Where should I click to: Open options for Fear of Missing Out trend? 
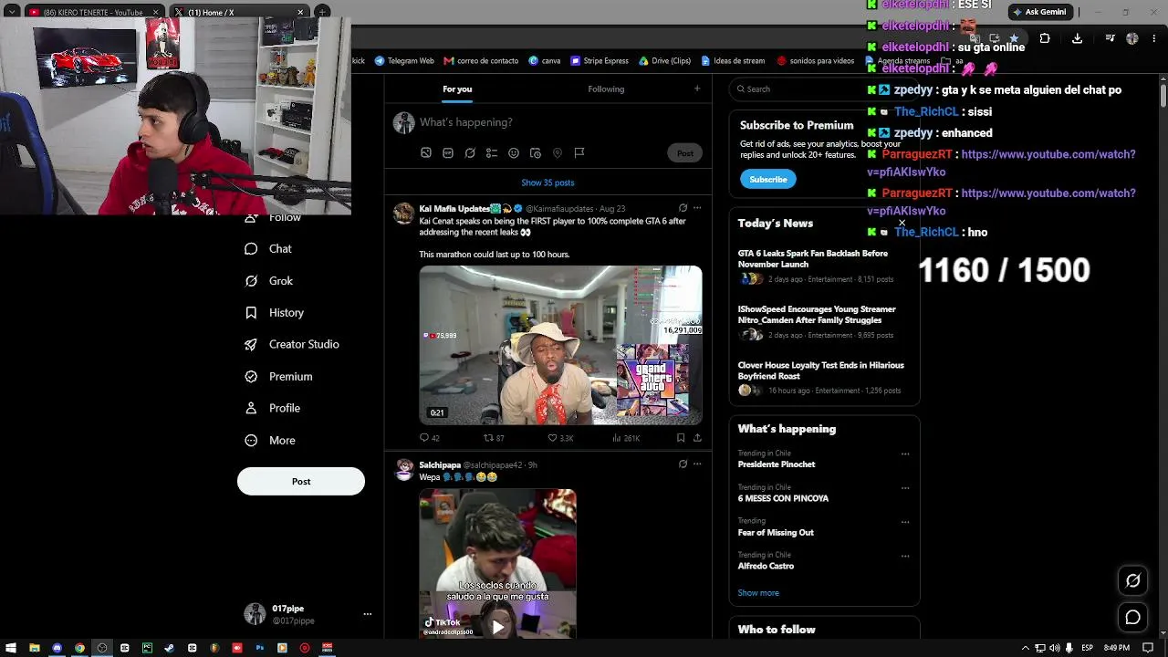(905, 522)
